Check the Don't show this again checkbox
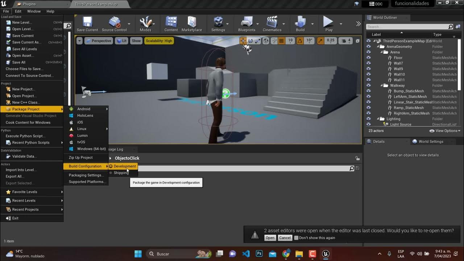Viewport: 464px width, 261px height. (296, 238)
